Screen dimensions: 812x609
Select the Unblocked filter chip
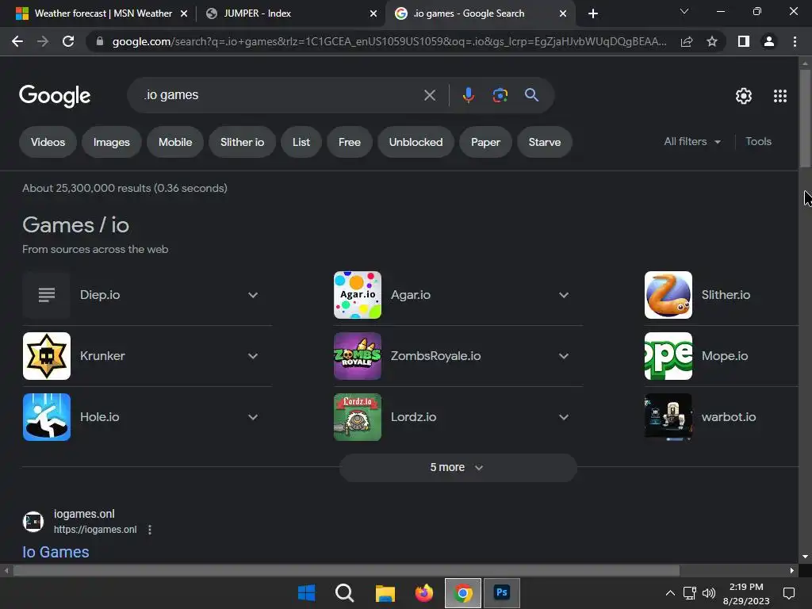click(x=416, y=142)
